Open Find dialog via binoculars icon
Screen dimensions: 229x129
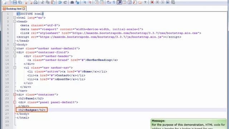[72, 2]
